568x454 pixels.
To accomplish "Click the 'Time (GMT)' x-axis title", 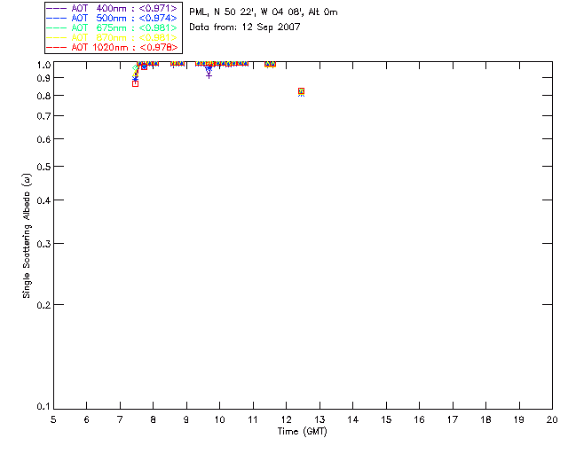I will point(302,432).
